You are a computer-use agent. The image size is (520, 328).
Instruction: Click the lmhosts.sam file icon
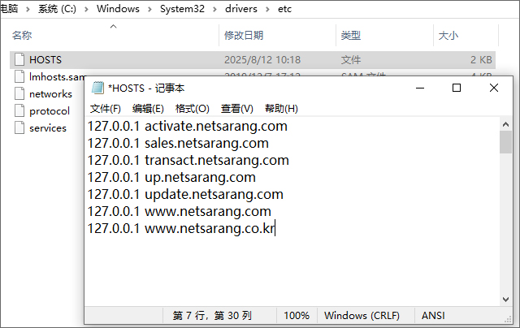pos(19,76)
